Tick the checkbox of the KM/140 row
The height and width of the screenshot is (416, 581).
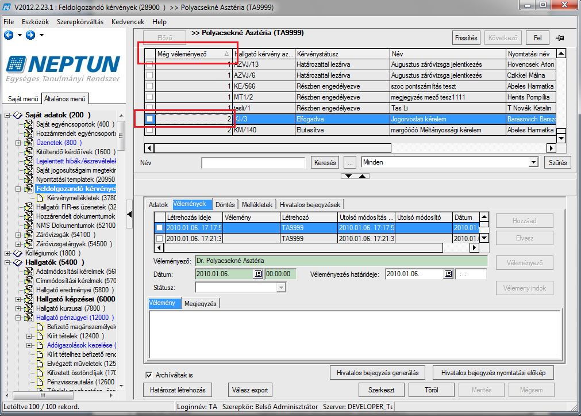click(x=149, y=130)
